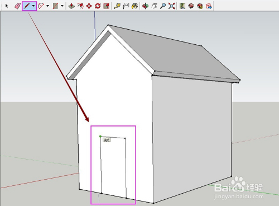
Task: Choose the Eraser tool
Action: 17,6
